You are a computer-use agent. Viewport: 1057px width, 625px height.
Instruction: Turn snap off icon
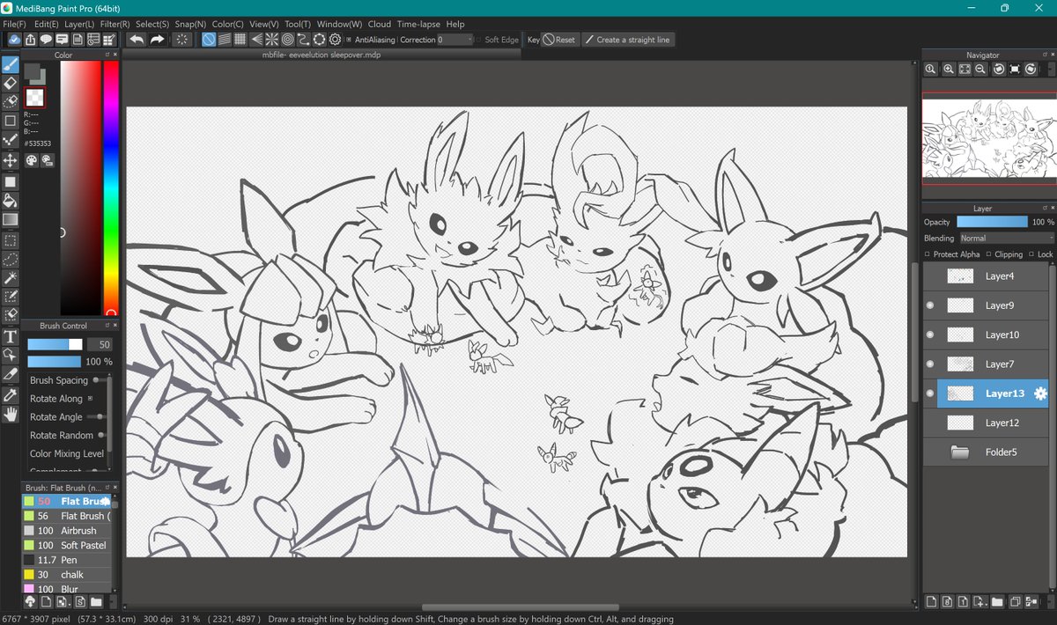pyautogui.click(x=209, y=40)
